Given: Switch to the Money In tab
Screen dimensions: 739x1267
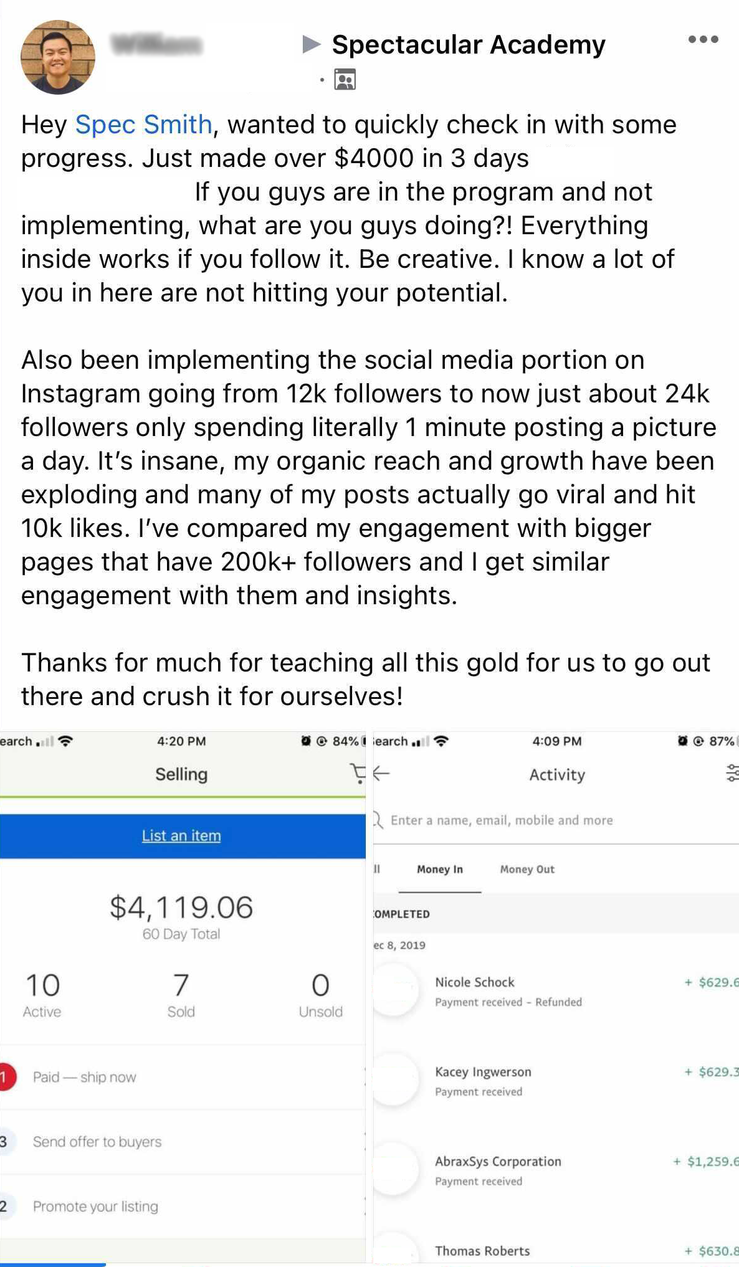Looking at the screenshot, I should tap(440, 870).
